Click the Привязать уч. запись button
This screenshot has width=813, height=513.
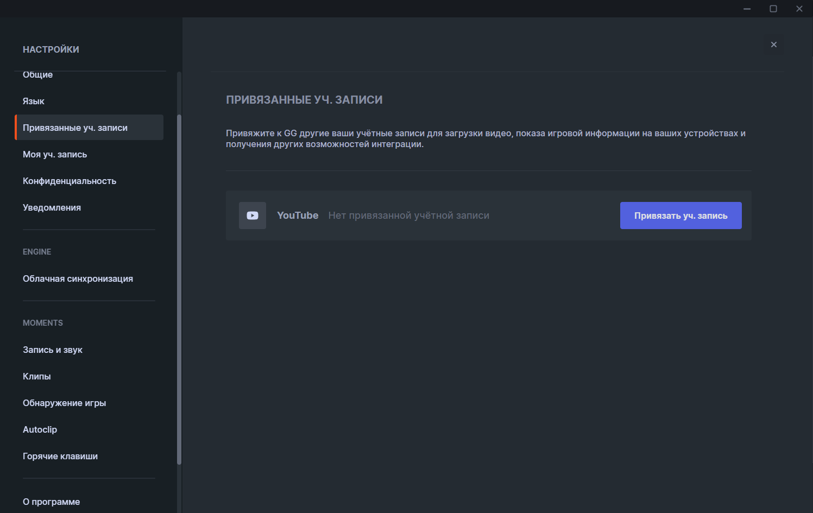pyautogui.click(x=680, y=216)
